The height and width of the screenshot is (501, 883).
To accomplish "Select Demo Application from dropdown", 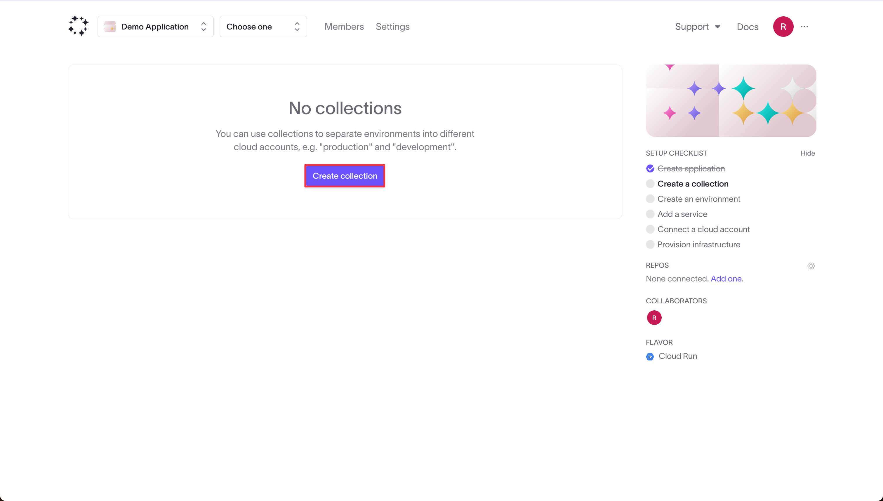I will click(x=155, y=27).
